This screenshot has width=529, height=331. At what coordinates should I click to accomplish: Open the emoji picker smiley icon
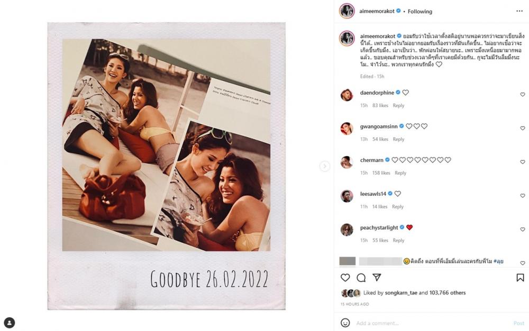point(345,323)
